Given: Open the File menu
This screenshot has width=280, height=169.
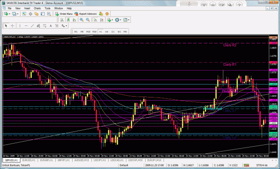Looking at the screenshot, I should 10,8.
